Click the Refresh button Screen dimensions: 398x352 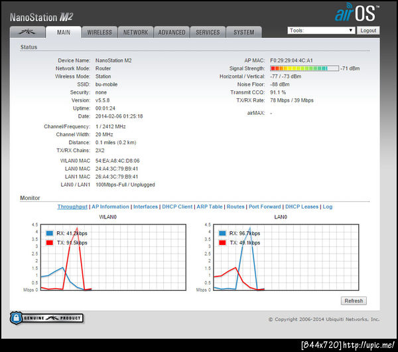click(354, 301)
